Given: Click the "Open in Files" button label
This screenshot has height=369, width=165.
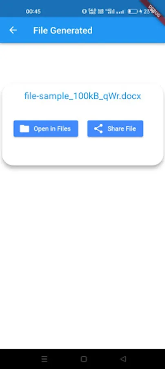Looking at the screenshot, I should click(52, 128).
